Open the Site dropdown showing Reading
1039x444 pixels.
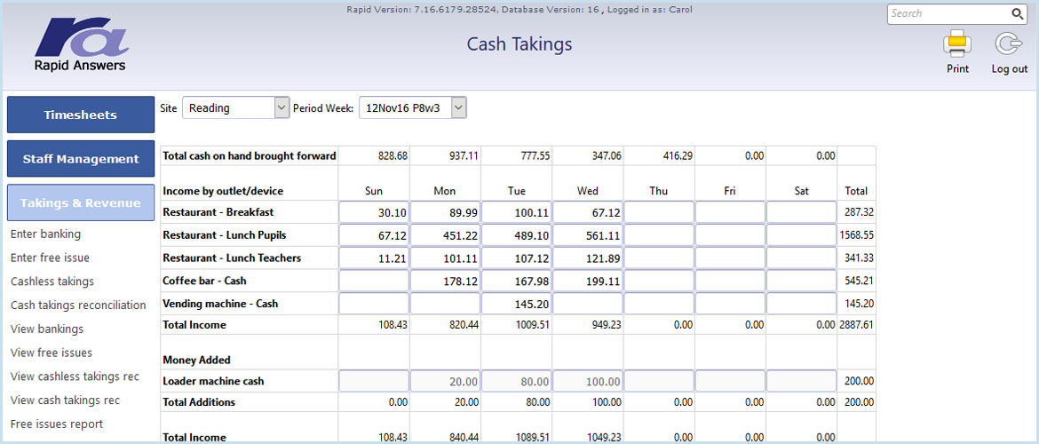point(236,107)
